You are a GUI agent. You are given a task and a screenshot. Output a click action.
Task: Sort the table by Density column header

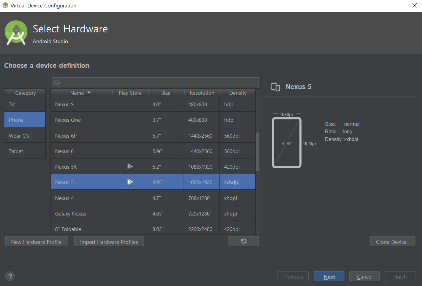tap(238, 93)
